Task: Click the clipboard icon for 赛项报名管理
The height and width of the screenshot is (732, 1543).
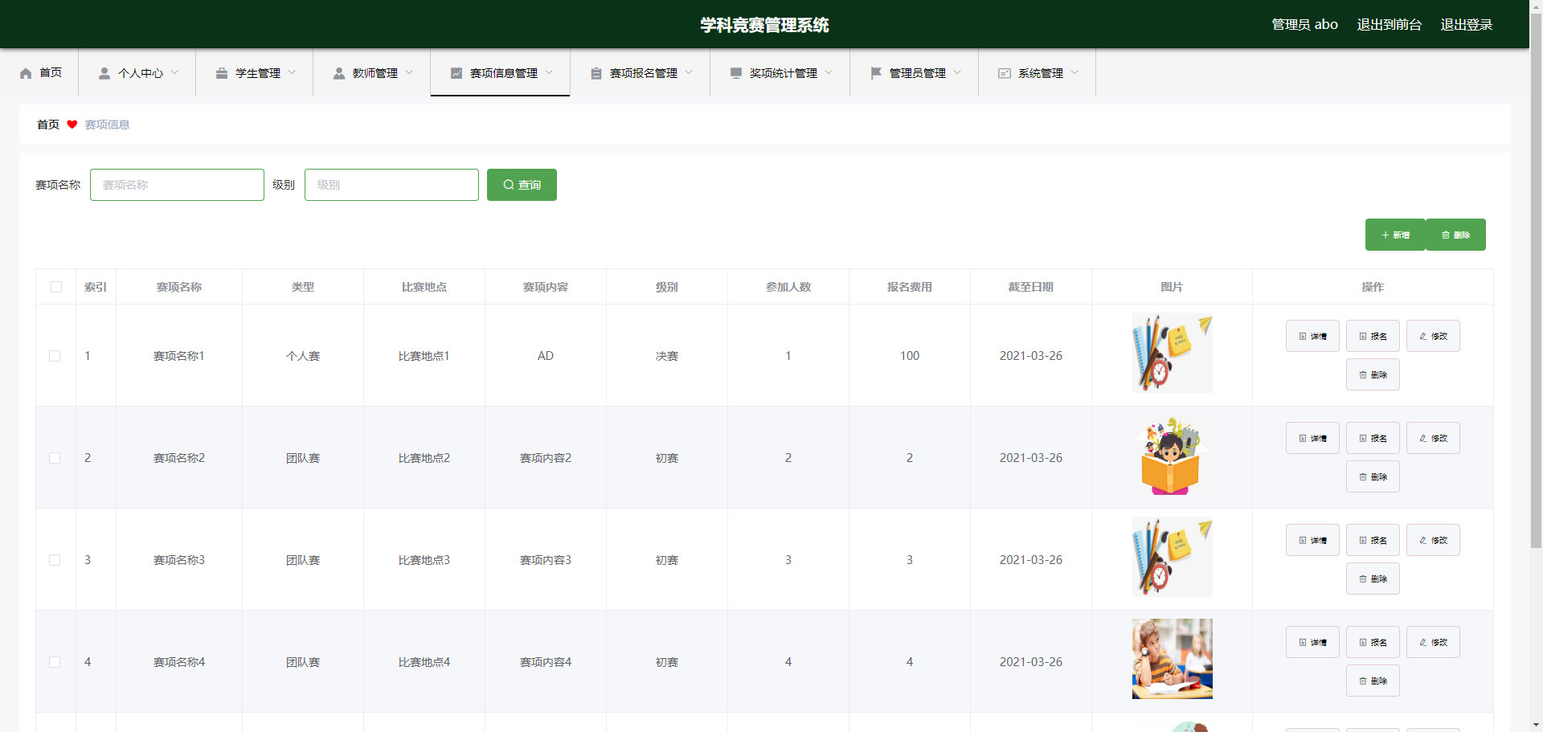Action: pos(596,73)
